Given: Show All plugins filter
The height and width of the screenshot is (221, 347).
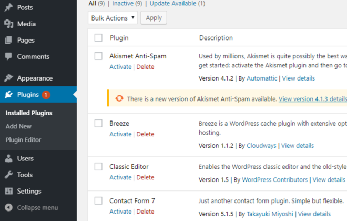Looking at the screenshot, I should coord(93,3).
